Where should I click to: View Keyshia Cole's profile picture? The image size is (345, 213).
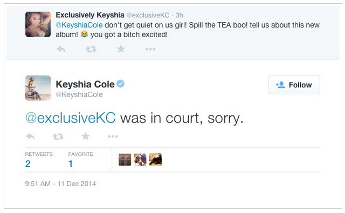(38, 88)
